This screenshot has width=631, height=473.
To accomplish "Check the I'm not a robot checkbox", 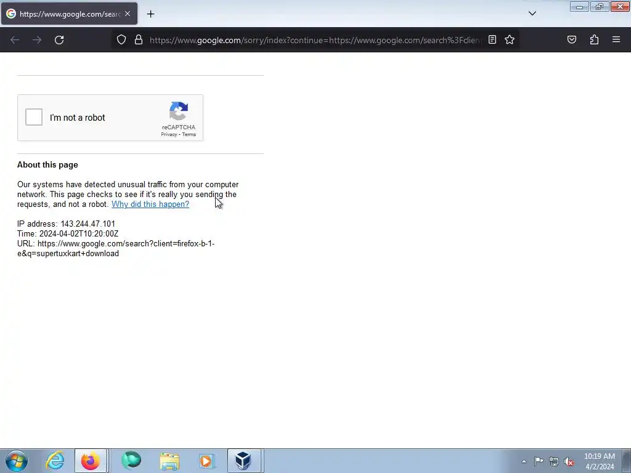I will point(34,117).
